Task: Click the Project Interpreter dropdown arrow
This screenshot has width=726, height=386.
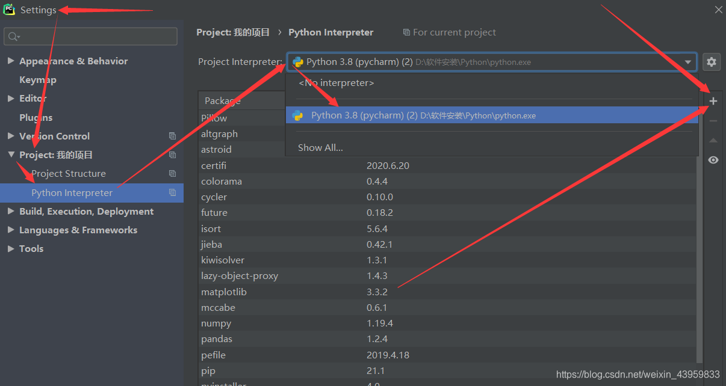Action: [x=688, y=62]
